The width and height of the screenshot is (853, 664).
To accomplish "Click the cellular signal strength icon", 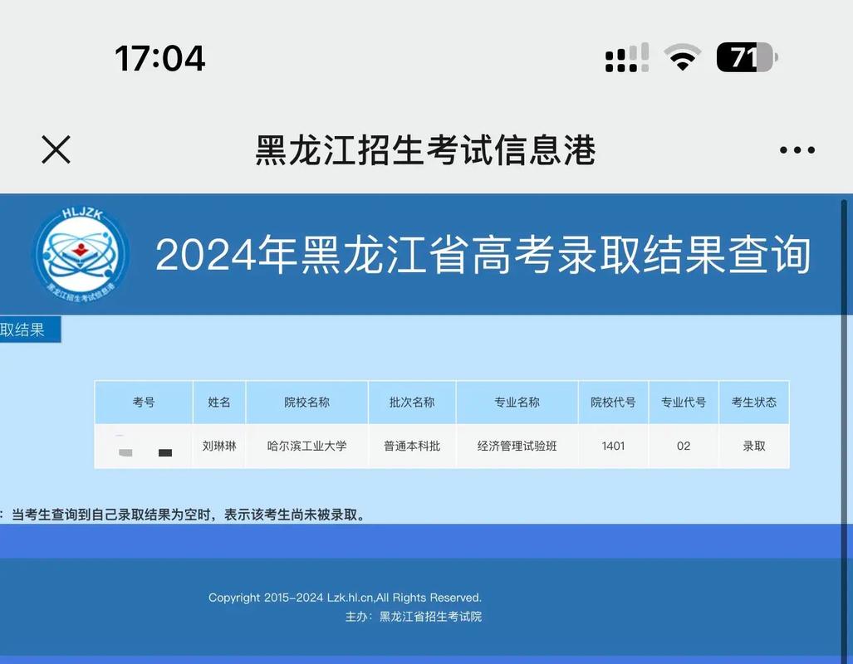I will tap(625, 56).
